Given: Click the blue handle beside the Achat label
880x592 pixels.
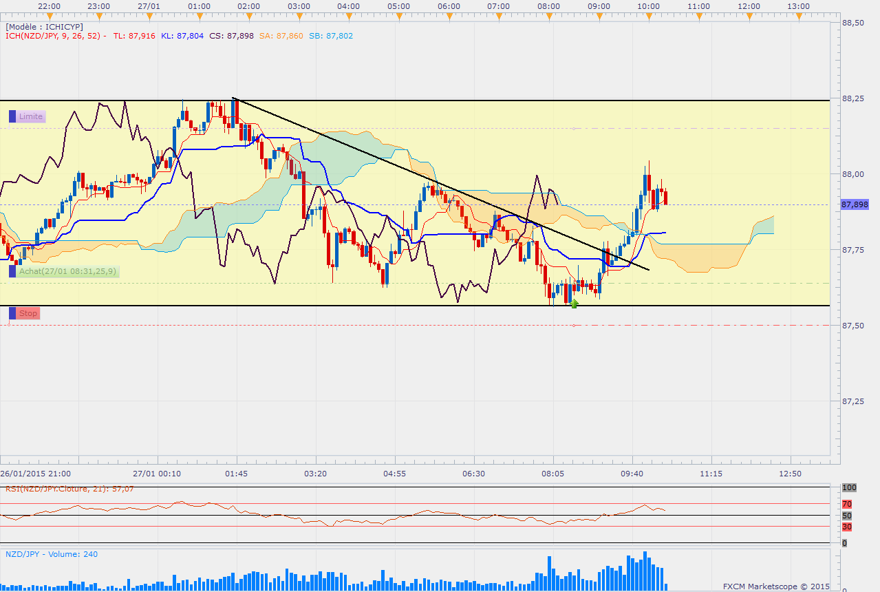Looking at the screenshot, I should (x=12, y=271).
